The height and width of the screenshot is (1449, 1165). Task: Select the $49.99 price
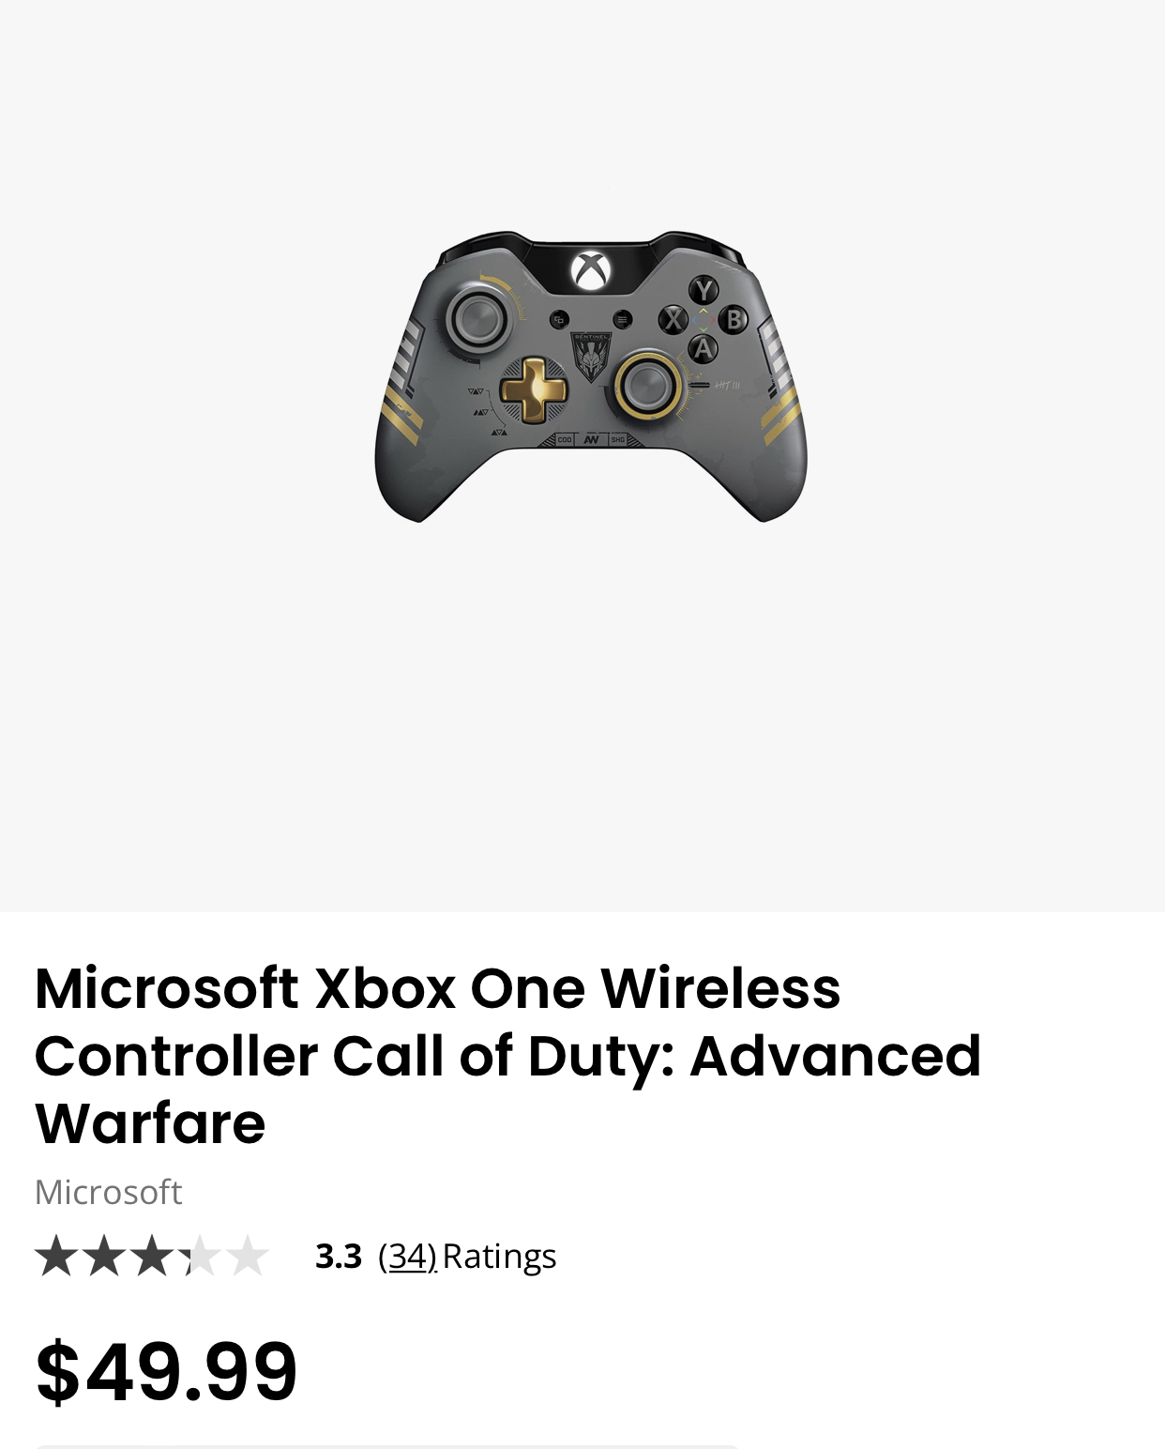click(x=166, y=1372)
